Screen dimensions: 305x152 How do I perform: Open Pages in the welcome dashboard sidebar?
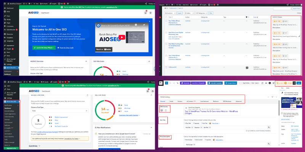[8, 23]
